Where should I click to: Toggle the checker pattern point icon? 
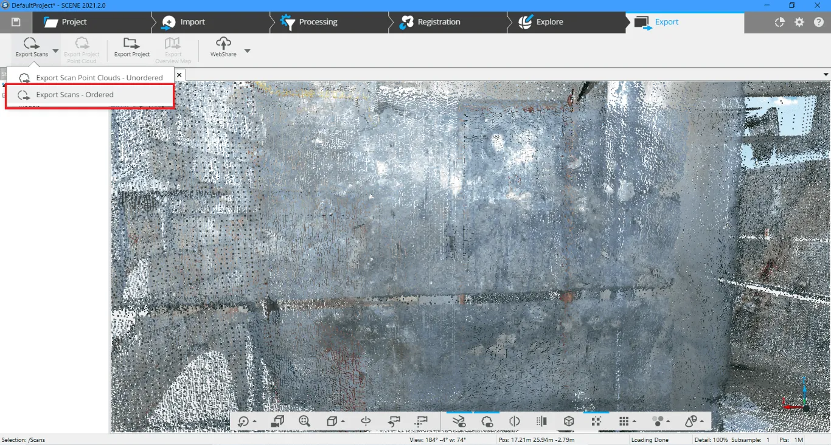[596, 421]
